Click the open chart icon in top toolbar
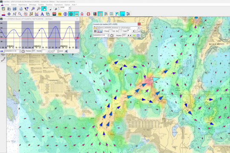This screenshot has width=230, height=153. click(3, 9)
